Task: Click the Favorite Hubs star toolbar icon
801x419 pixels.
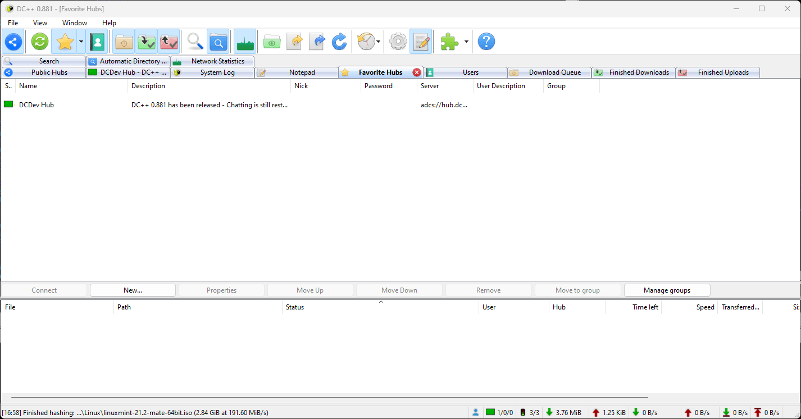Action: (65, 42)
